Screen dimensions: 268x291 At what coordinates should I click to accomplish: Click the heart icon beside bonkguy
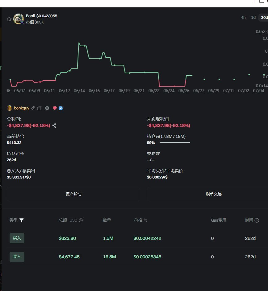[54, 108]
